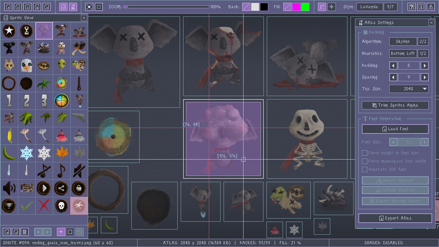
Task: Toggle Force monospace font width option
Action: pos(365,161)
